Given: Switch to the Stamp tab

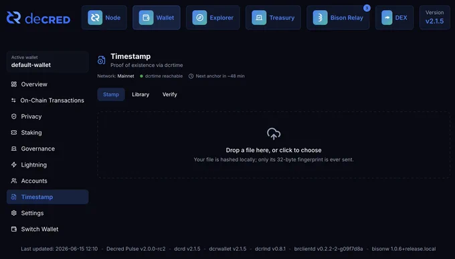Looking at the screenshot, I should [x=111, y=94].
